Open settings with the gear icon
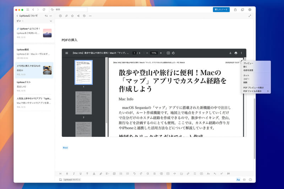This screenshot has width=284, height=189. coord(250,10)
